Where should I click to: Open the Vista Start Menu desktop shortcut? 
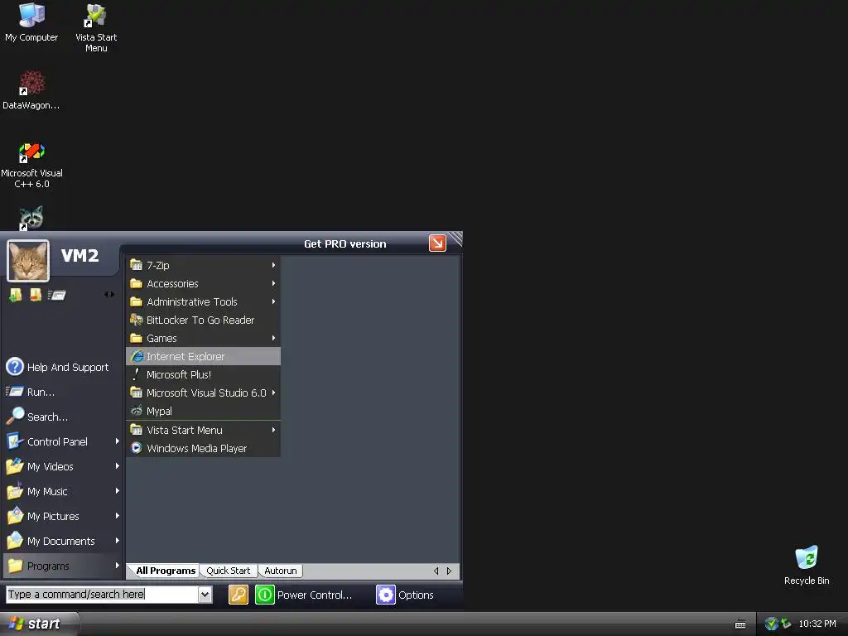click(x=96, y=27)
